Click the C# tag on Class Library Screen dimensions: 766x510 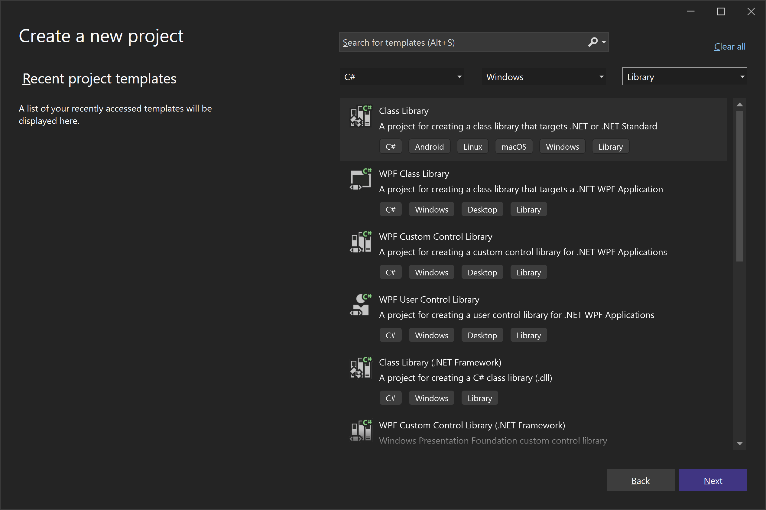391,147
